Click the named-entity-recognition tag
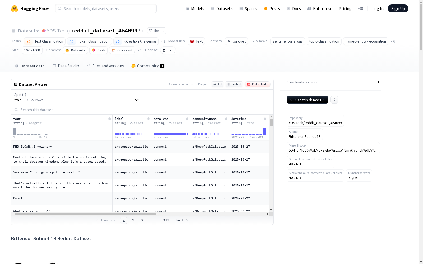 pyautogui.click(x=366, y=41)
